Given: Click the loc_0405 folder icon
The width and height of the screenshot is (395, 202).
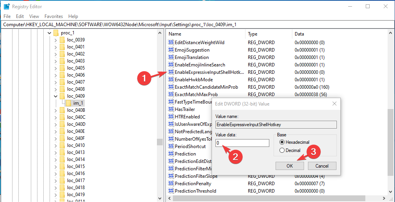Looking at the screenshot, I should pos(62,68).
